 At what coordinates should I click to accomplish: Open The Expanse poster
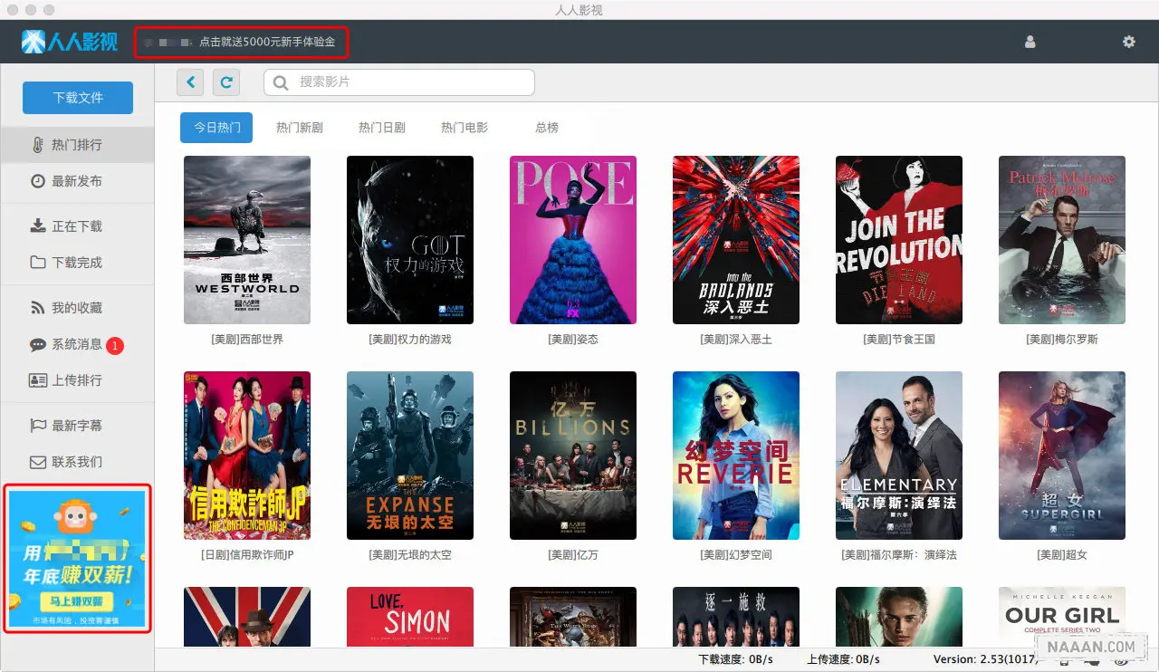[x=410, y=456]
